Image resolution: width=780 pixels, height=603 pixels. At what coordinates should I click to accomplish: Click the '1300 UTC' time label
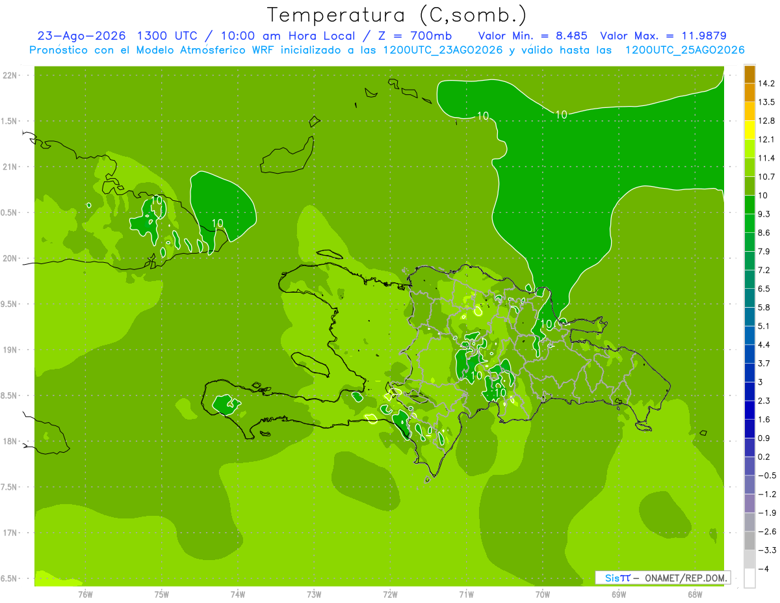click(168, 35)
